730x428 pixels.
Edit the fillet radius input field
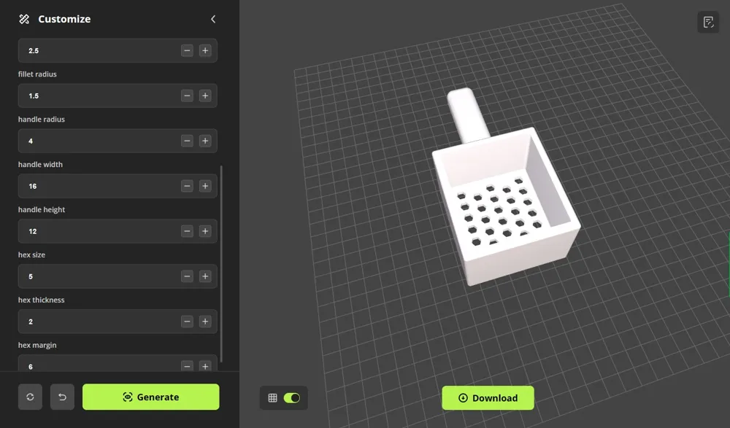pos(118,96)
